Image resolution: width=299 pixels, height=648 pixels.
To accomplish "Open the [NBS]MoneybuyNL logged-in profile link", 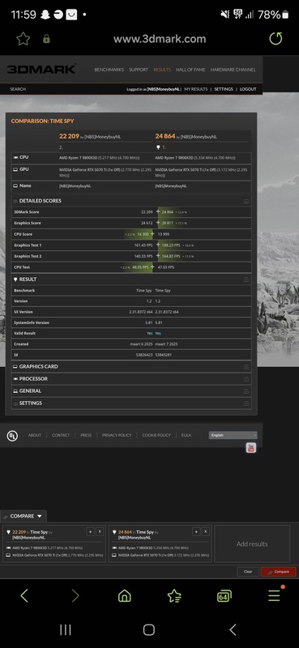I will point(164,89).
